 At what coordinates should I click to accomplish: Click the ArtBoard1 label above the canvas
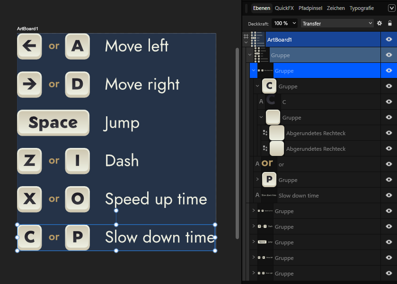tap(27, 28)
